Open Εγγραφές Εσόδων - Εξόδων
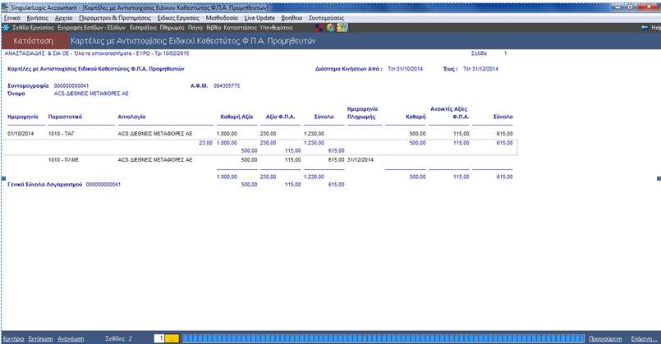661x344 pixels. [91, 27]
